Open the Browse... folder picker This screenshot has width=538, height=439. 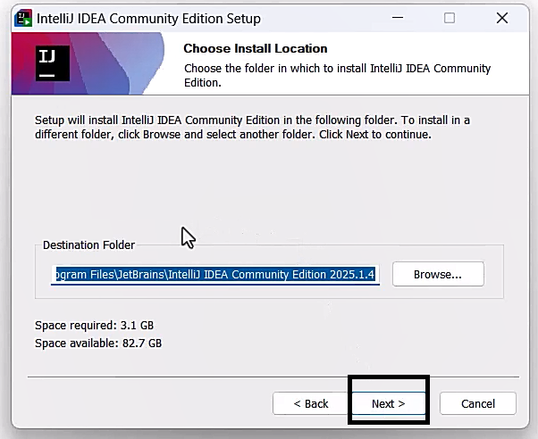438,274
